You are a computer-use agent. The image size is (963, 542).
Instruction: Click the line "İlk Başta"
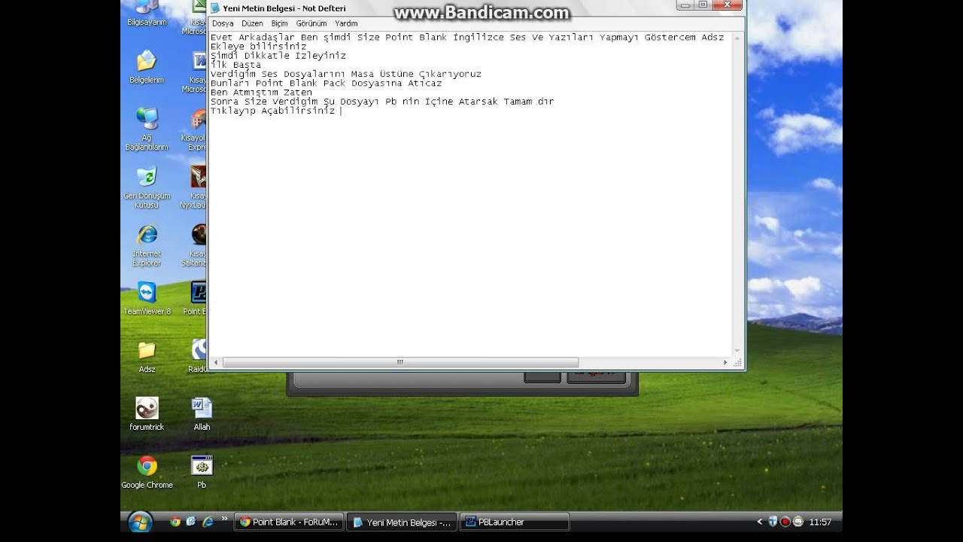coord(235,65)
